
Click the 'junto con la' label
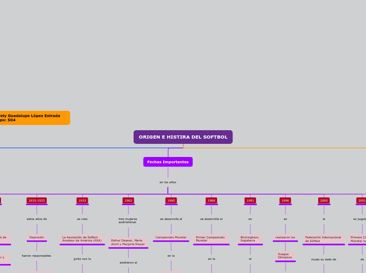[x=82, y=259]
